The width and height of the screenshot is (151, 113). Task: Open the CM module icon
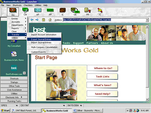25,12
